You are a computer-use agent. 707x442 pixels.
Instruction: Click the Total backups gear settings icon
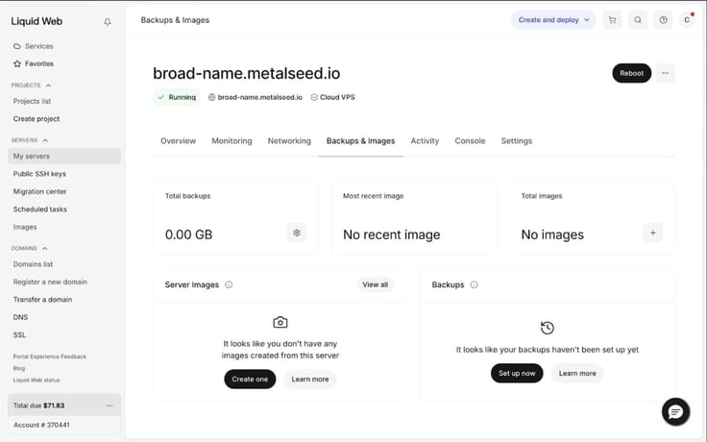point(297,233)
